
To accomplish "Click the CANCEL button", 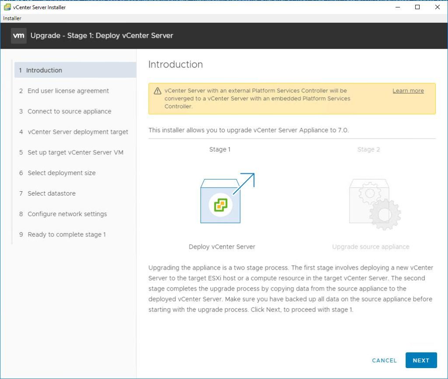I will coord(384,361).
